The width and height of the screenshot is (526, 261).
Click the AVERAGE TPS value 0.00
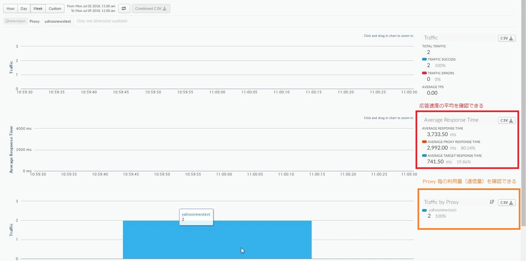pos(432,93)
